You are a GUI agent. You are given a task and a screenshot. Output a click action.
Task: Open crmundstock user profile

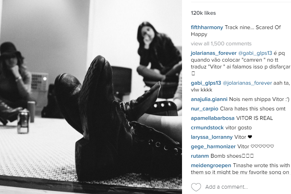coord(207,127)
